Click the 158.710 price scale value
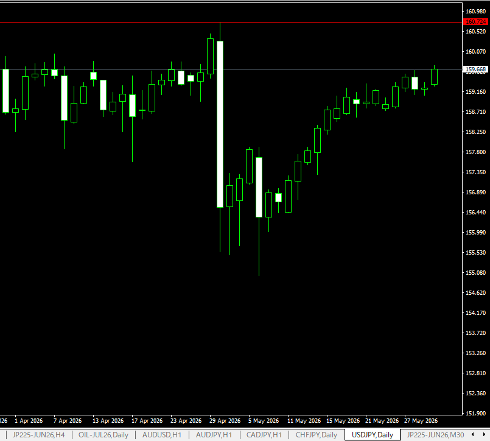This screenshot has height=441, width=490. pos(475,112)
